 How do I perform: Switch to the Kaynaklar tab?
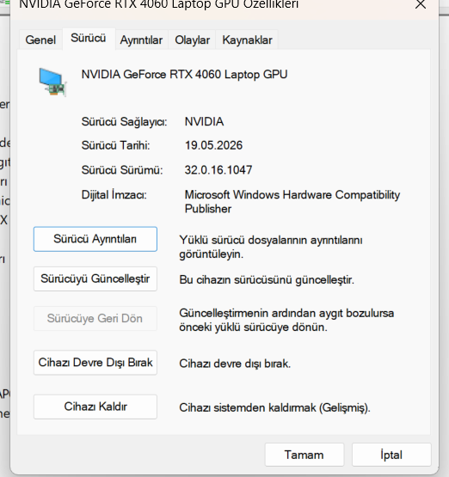tap(247, 40)
